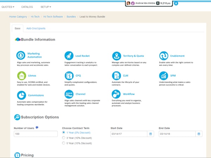The image size is (211, 158).
Task: Click the Enablement arrows icon
Action: [x=164, y=55]
